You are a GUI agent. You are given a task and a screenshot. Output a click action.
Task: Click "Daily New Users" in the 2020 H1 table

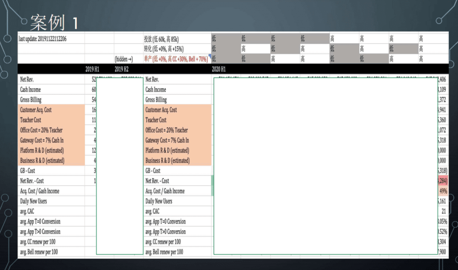click(x=159, y=201)
